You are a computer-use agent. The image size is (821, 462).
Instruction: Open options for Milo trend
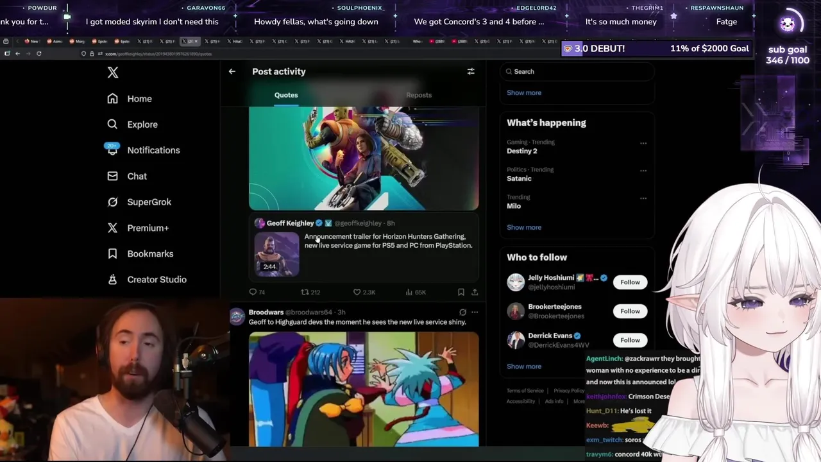pyautogui.click(x=643, y=198)
